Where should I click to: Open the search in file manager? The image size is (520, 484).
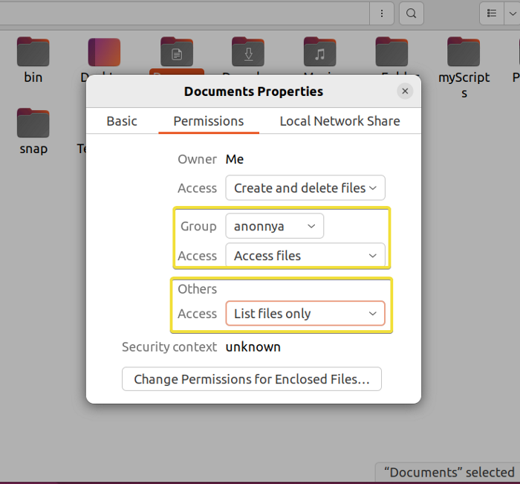click(x=412, y=13)
